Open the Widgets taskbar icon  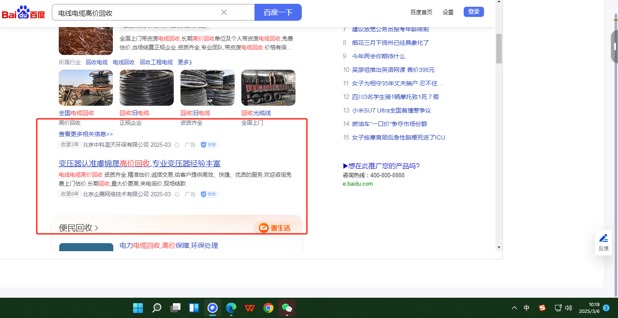(x=194, y=308)
